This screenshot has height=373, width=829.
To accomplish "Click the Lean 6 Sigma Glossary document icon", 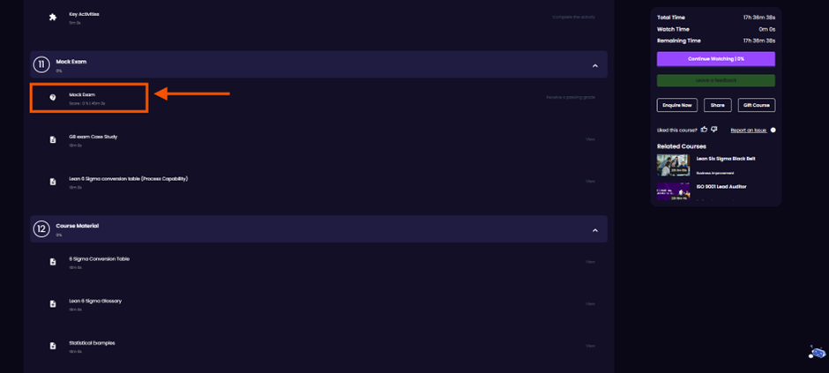I will click(x=52, y=304).
